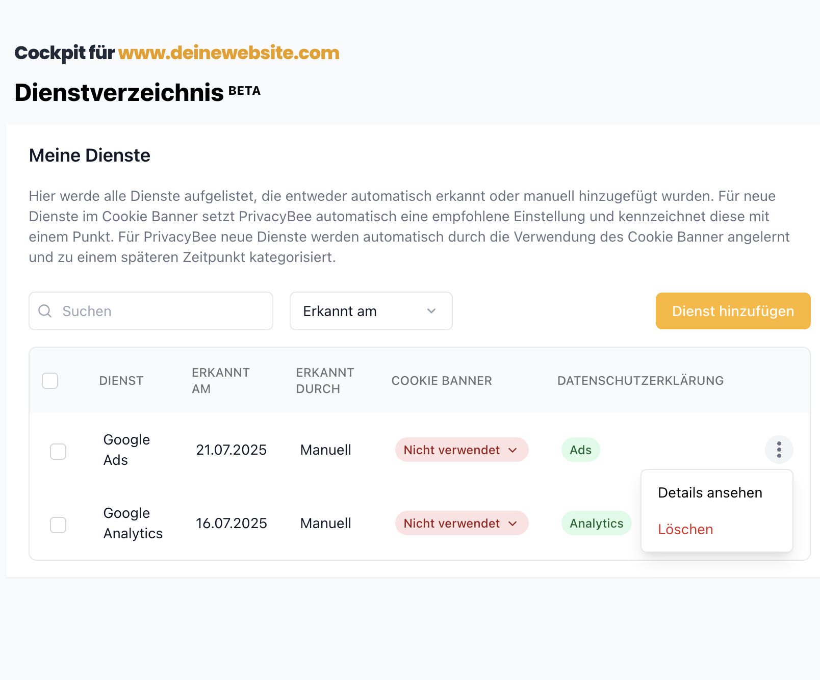
Task: Focus the Suchen search input field
Action: 151,311
